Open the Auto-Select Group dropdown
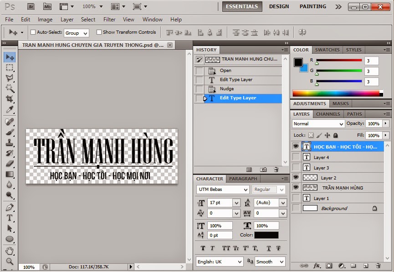The height and width of the screenshot is (272, 394). pyautogui.click(x=77, y=33)
